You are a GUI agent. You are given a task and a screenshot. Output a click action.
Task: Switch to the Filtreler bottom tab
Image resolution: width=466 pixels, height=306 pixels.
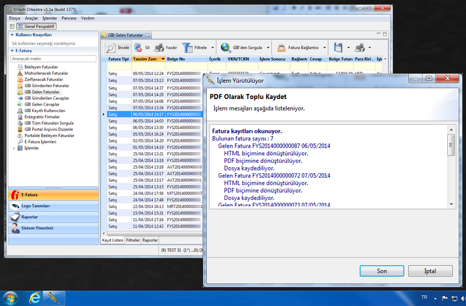pyautogui.click(x=133, y=240)
